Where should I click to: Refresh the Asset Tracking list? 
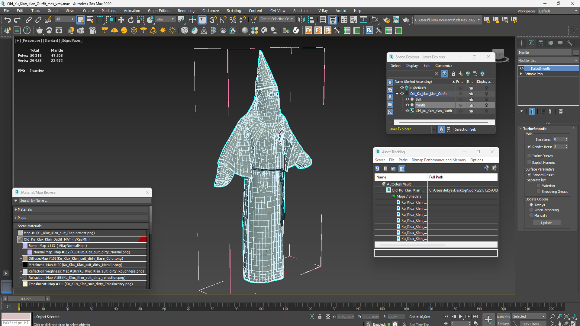click(x=377, y=168)
